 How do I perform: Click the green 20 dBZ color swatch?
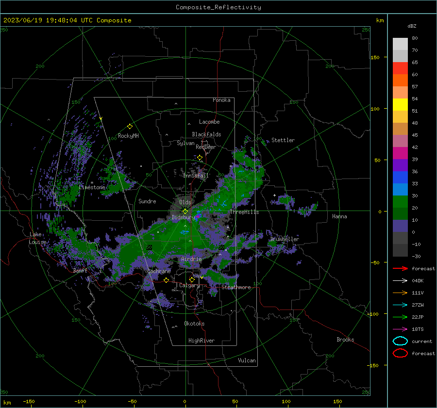point(400,201)
